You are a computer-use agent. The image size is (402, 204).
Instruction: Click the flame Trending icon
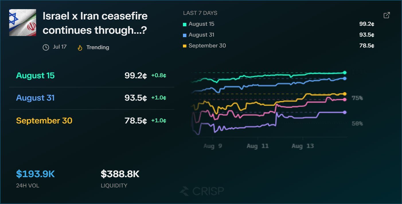point(80,47)
